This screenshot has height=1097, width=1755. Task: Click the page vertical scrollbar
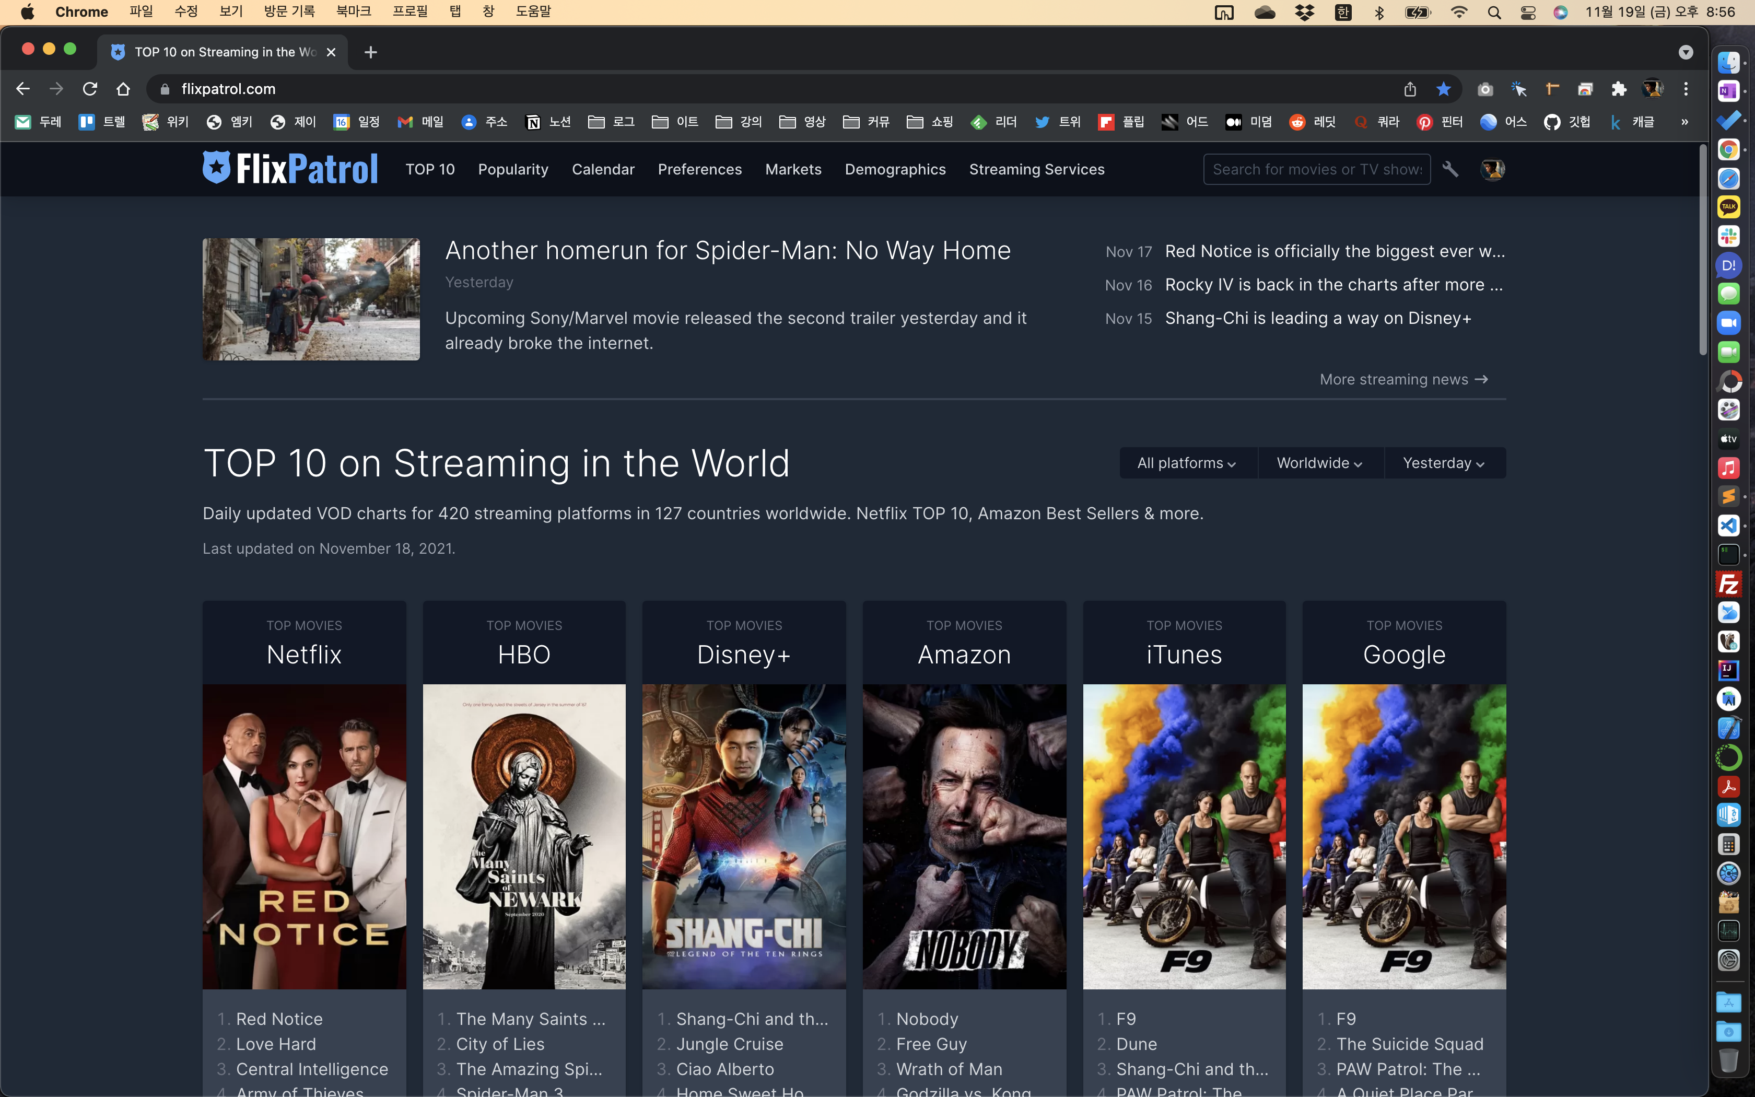(x=1703, y=250)
